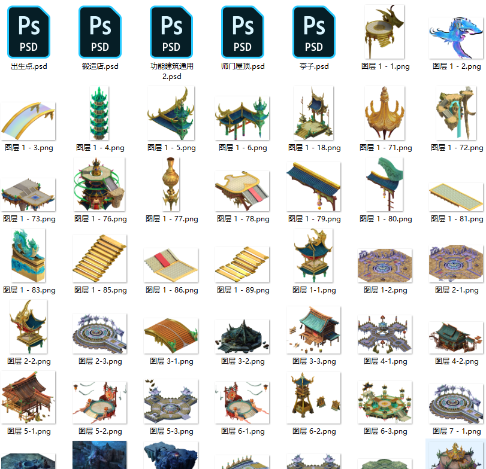Select thumbnail 图层 6-3.png
The width and height of the screenshot is (486, 469).
(x=385, y=402)
